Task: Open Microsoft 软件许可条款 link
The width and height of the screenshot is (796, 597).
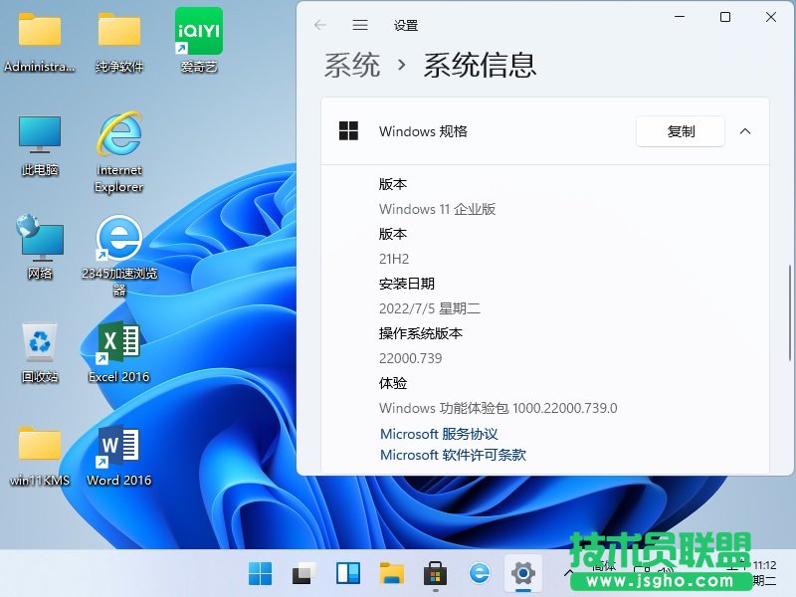Action: click(x=453, y=455)
